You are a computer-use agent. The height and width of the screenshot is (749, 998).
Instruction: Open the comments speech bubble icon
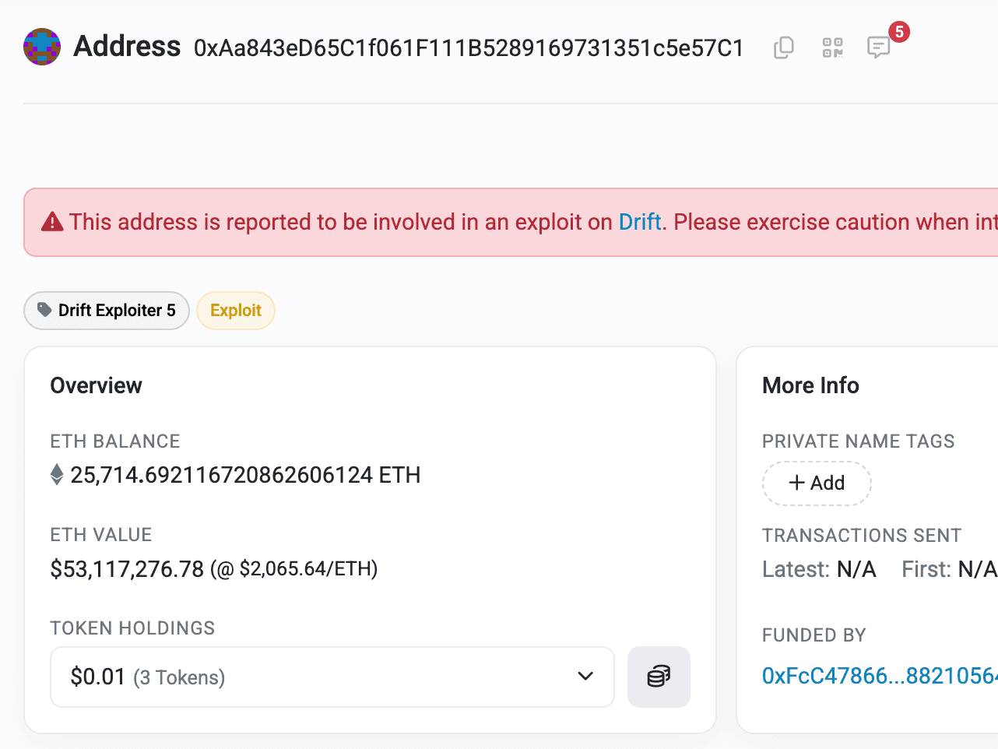(878, 47)
